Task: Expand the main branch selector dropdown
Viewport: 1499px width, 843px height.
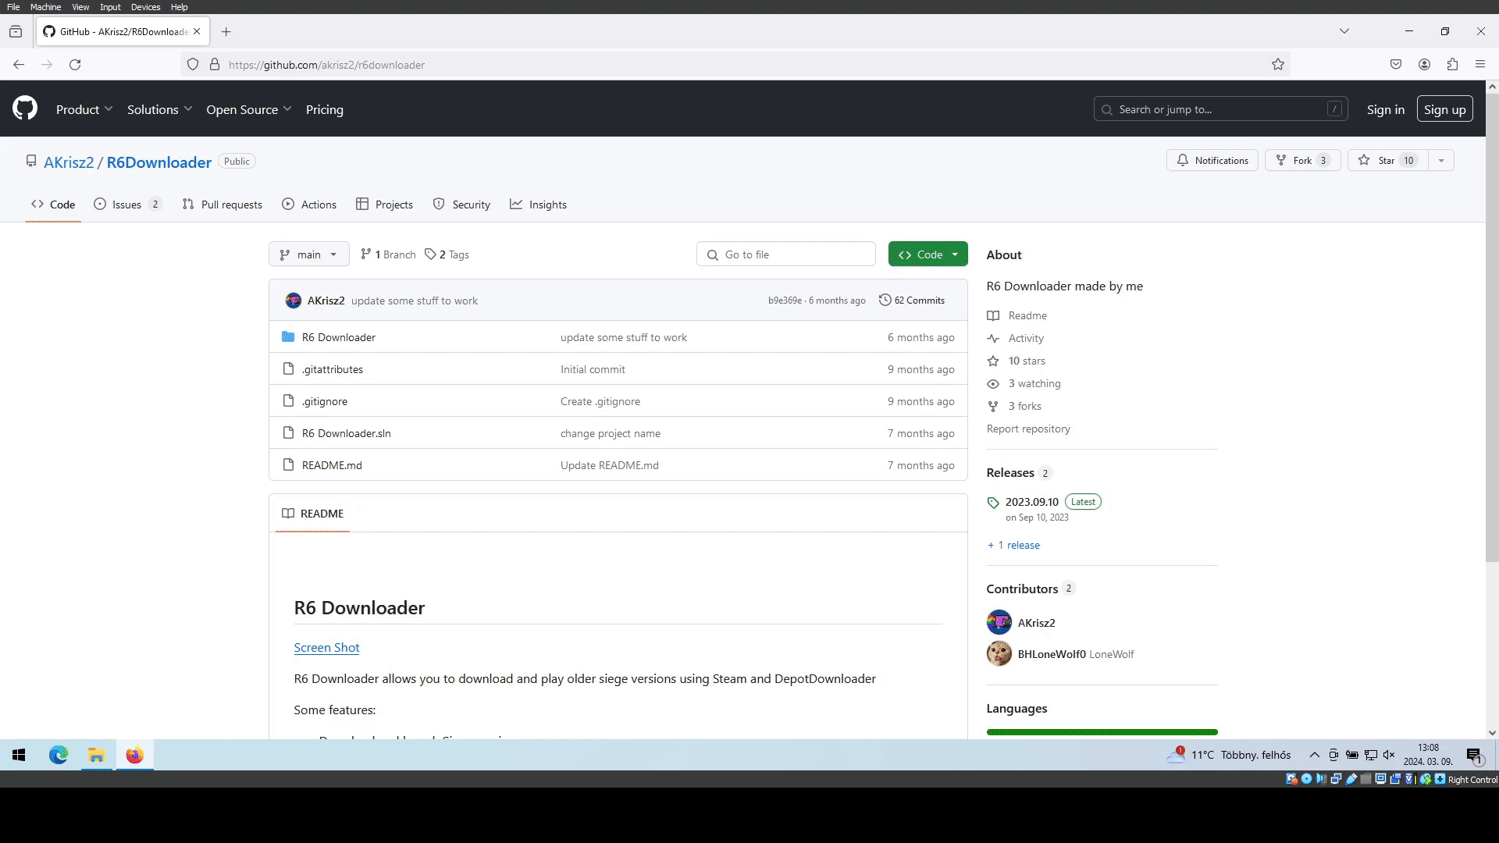Action: click(309, 254)
